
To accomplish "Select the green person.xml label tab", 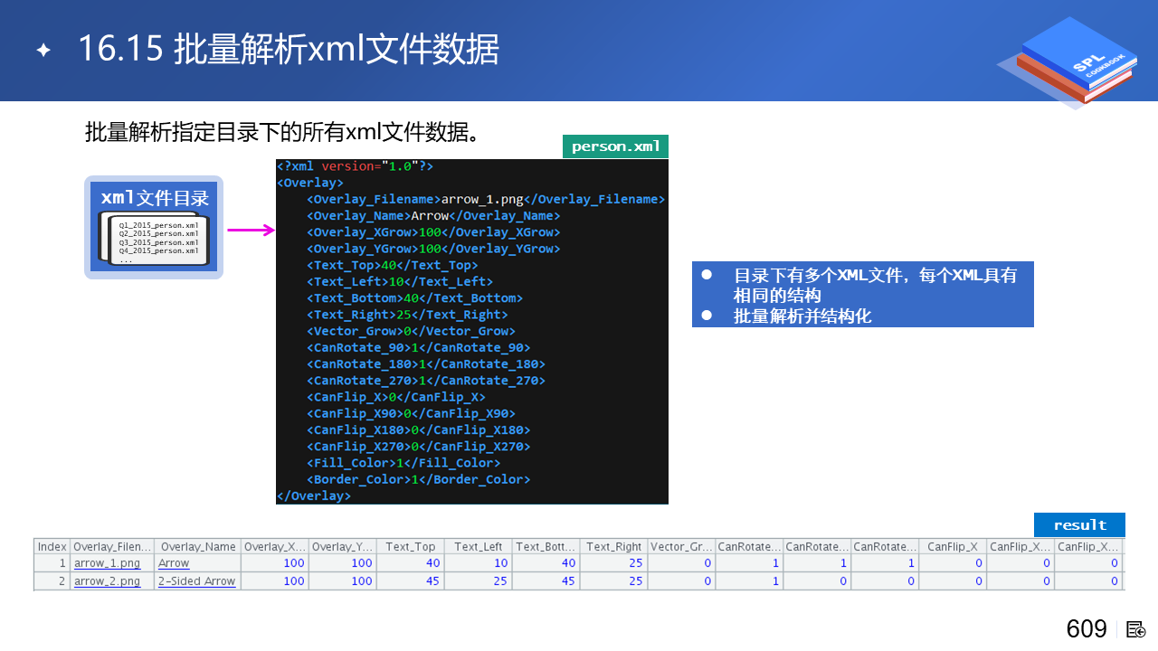I will 615,146.
